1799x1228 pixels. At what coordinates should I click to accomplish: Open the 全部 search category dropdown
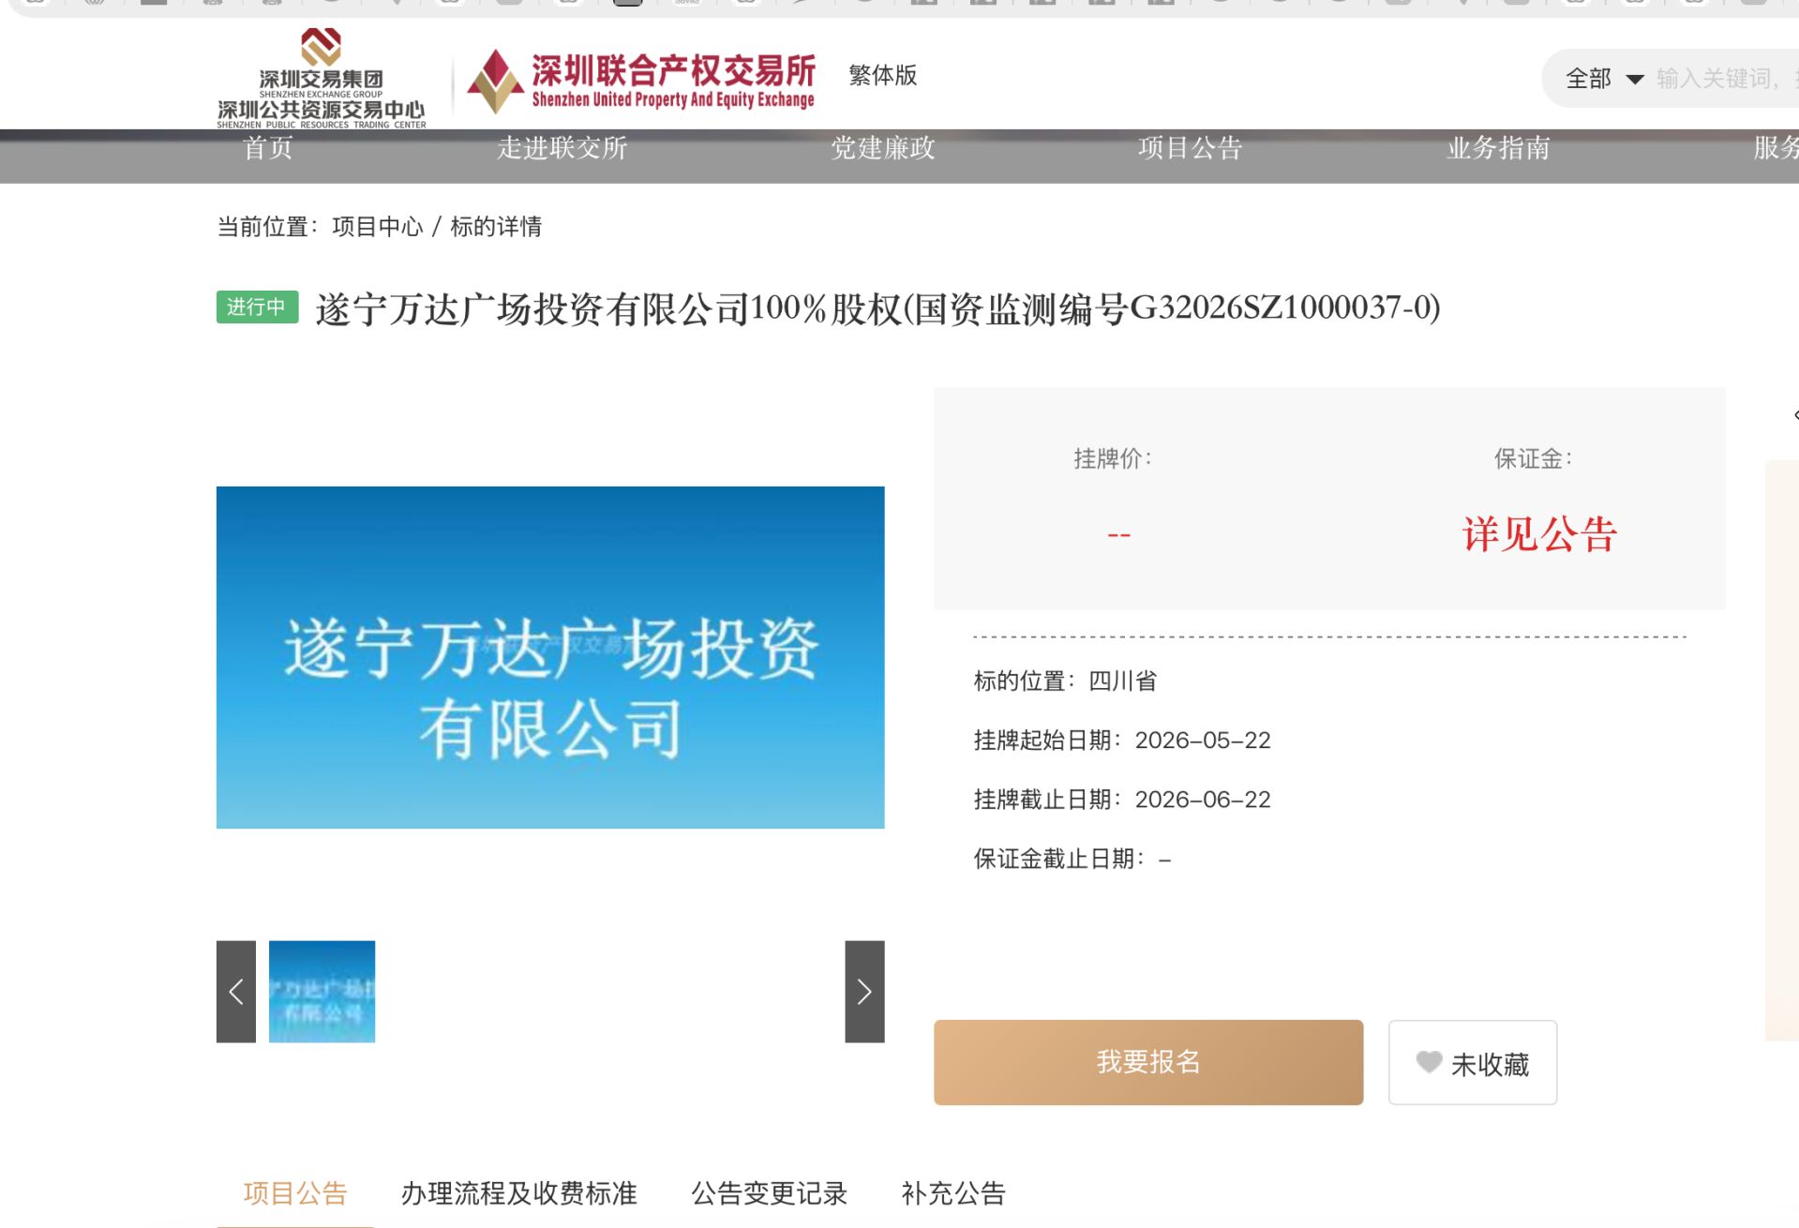1604,79
